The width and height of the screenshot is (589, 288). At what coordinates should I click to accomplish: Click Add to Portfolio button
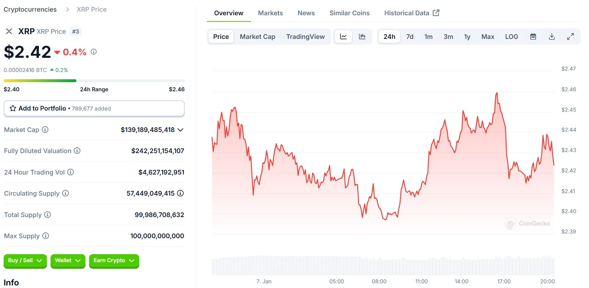94,108
